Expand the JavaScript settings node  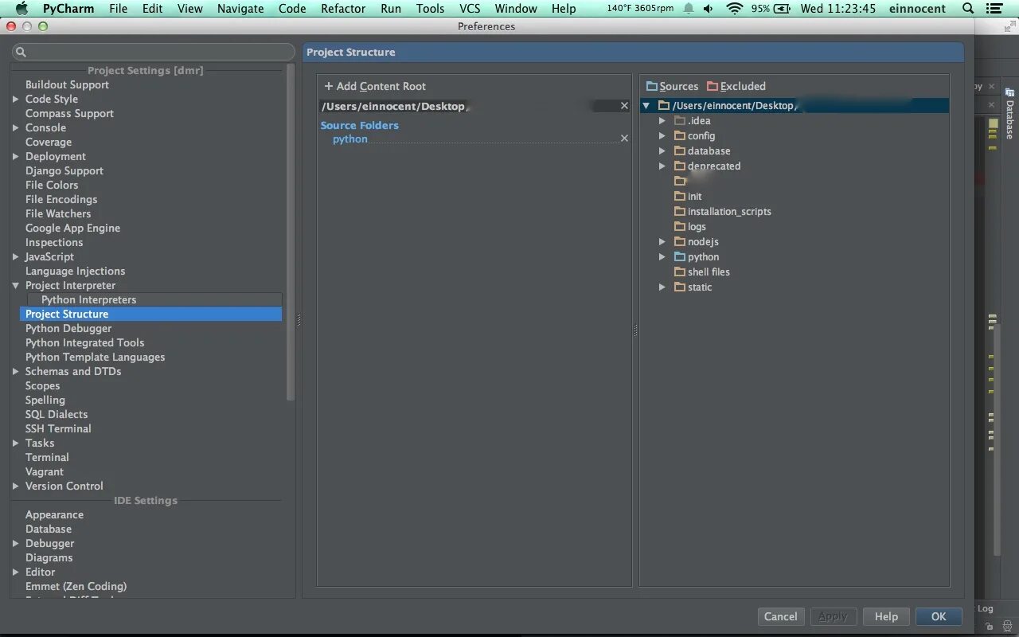(15, 256)
